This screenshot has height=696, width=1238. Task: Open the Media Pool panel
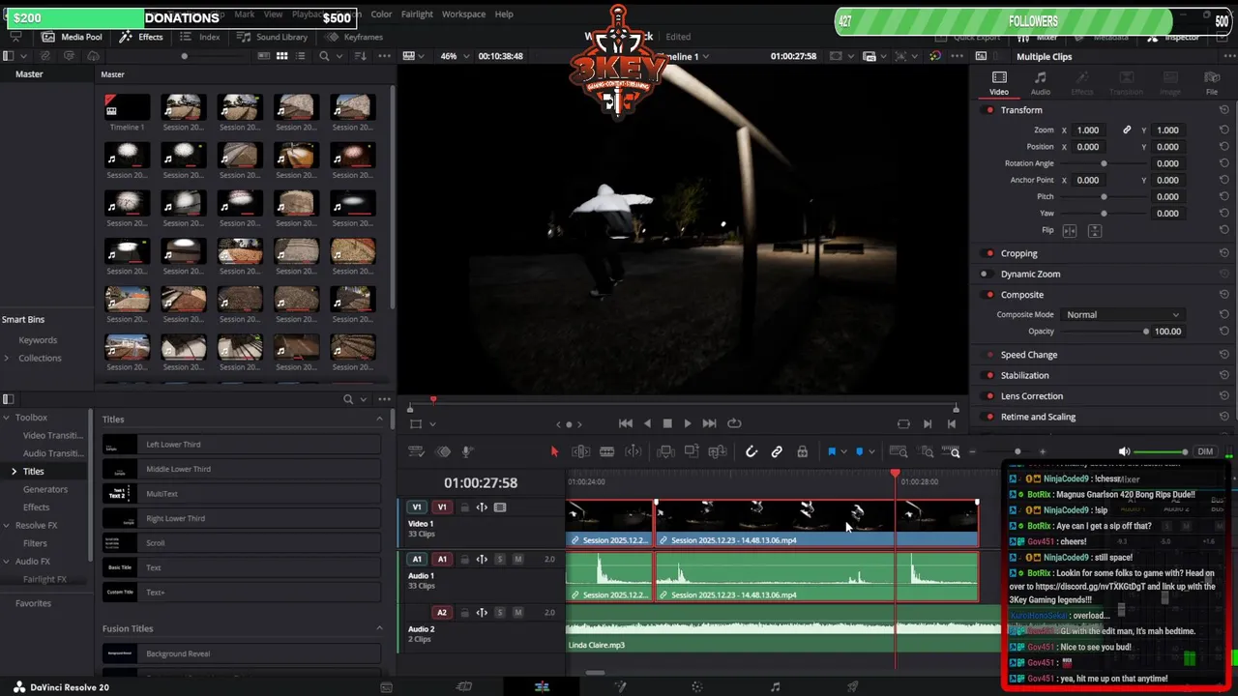(x=71, y=37)
